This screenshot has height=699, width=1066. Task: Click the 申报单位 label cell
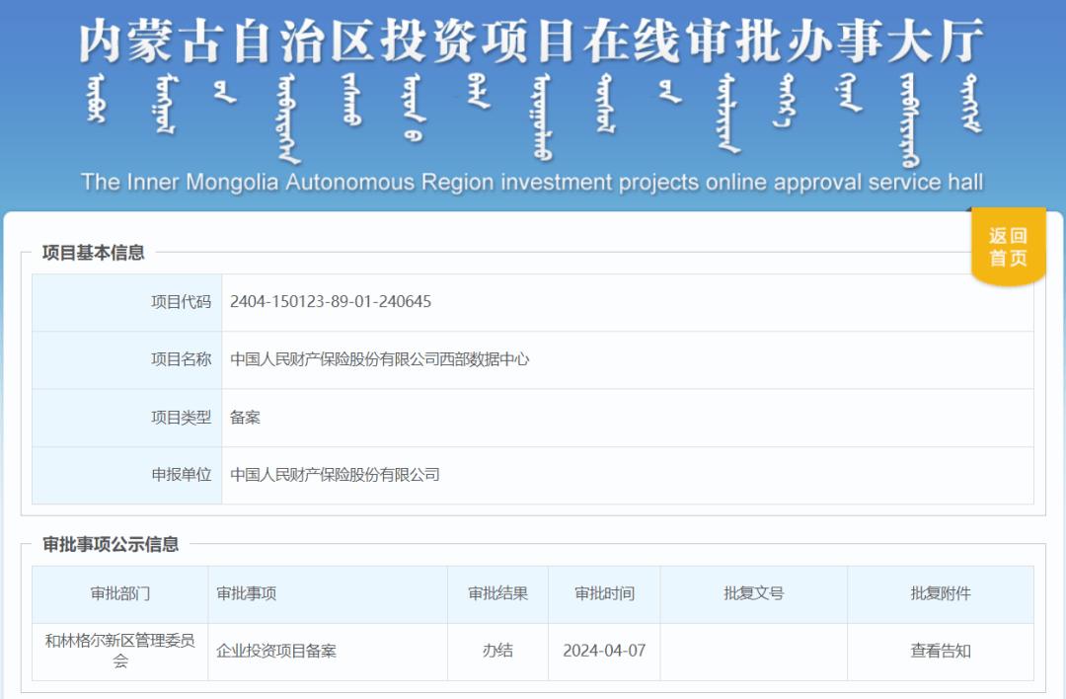pos(127,475)
